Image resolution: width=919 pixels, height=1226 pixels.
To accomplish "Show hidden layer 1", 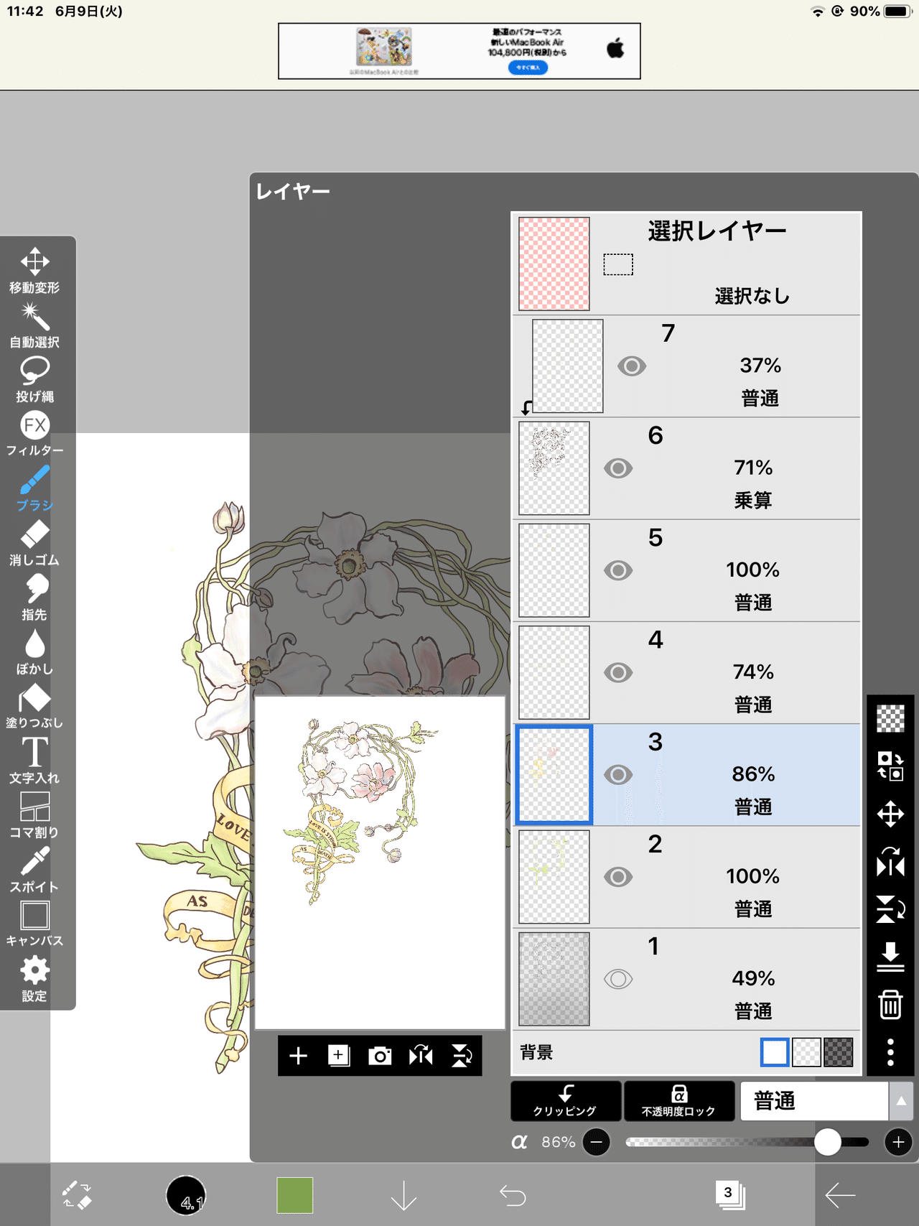I will pyautogui.click(x=618, y=979).
